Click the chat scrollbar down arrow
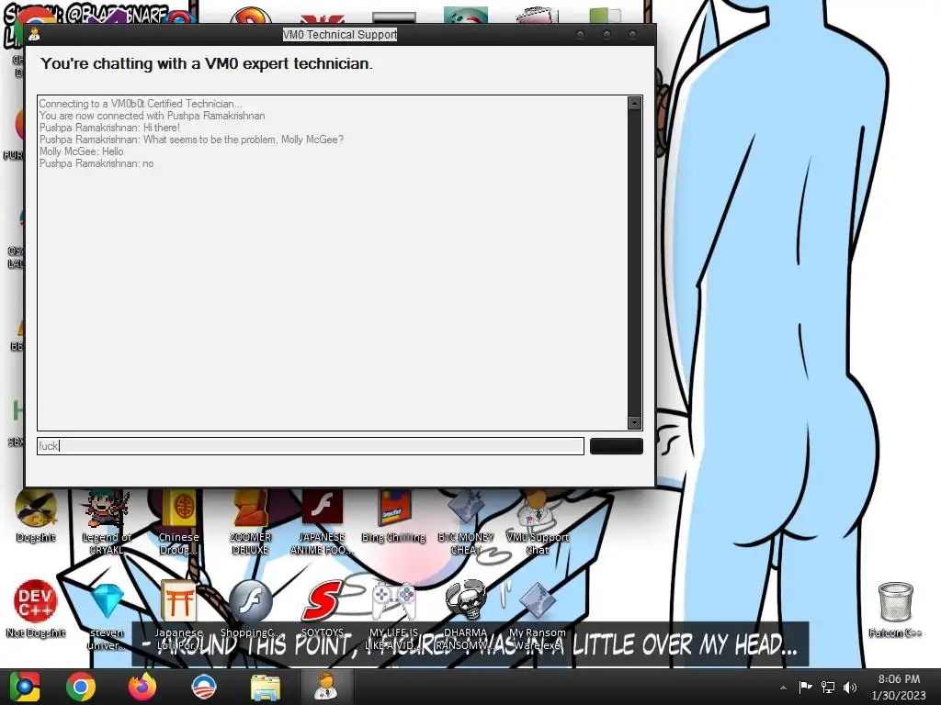The height and width of the screenshot is (705, 941). [634, 422]
